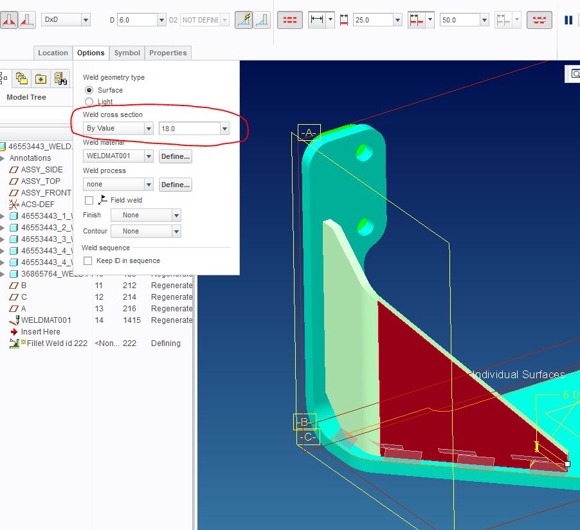Enable the Field weld checkbox
The width and height of the screenshot is (580, 530).
coord(89,200)
